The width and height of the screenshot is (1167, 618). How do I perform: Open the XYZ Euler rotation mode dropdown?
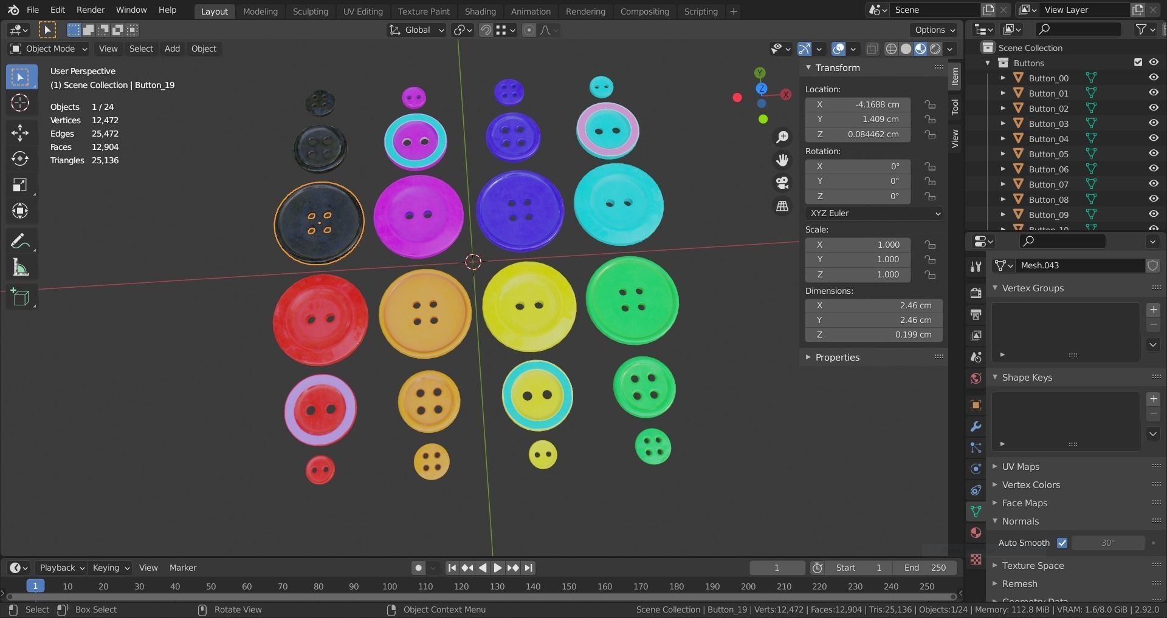(x=874, y=213)
